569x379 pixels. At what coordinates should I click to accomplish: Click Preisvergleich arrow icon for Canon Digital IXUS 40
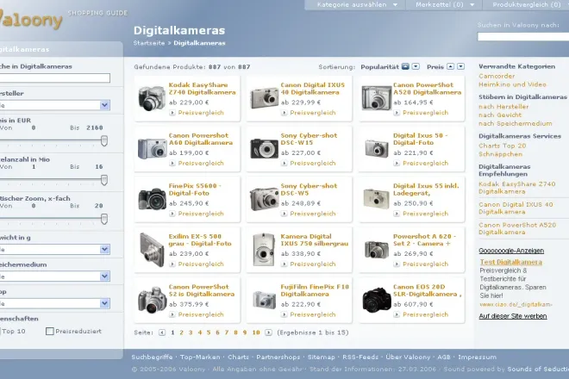tap(284, 113)
